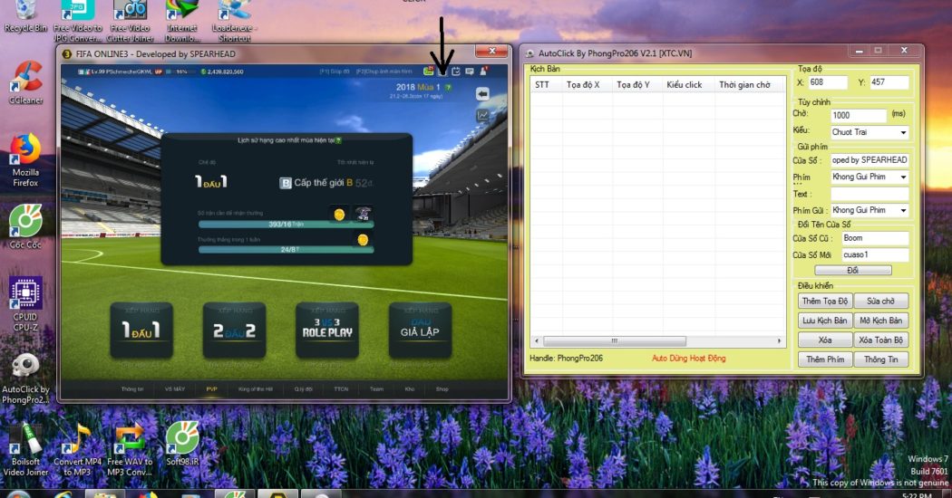This screenshot has height=498, width=952.
Task: Click the notification bell icon in FIFA
Action: (x=483, y=71)
